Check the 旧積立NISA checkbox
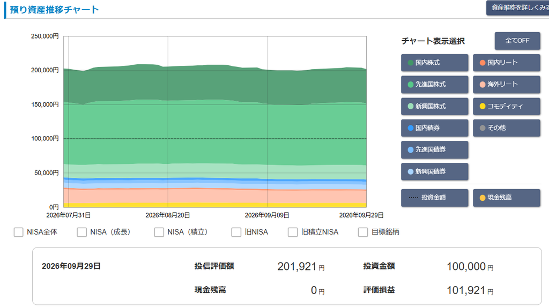 click(x=293, y=232)
